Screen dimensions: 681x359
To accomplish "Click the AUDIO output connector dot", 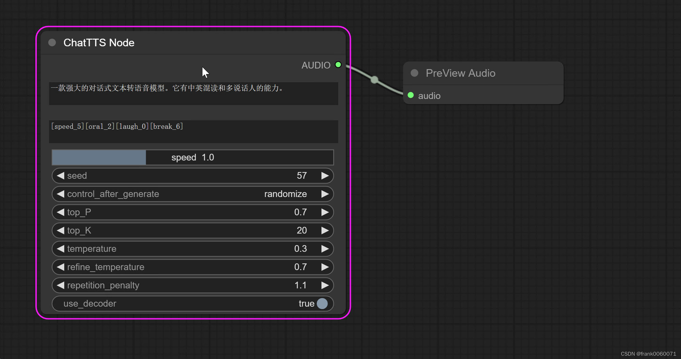I will (338, 65).
